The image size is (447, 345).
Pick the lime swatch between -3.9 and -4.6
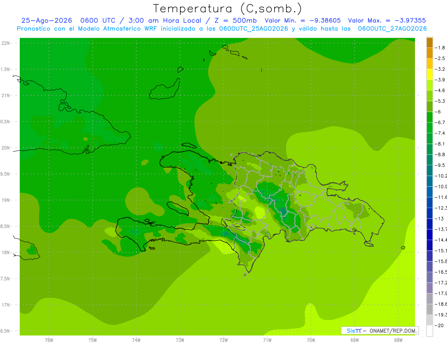click(429, 85)
